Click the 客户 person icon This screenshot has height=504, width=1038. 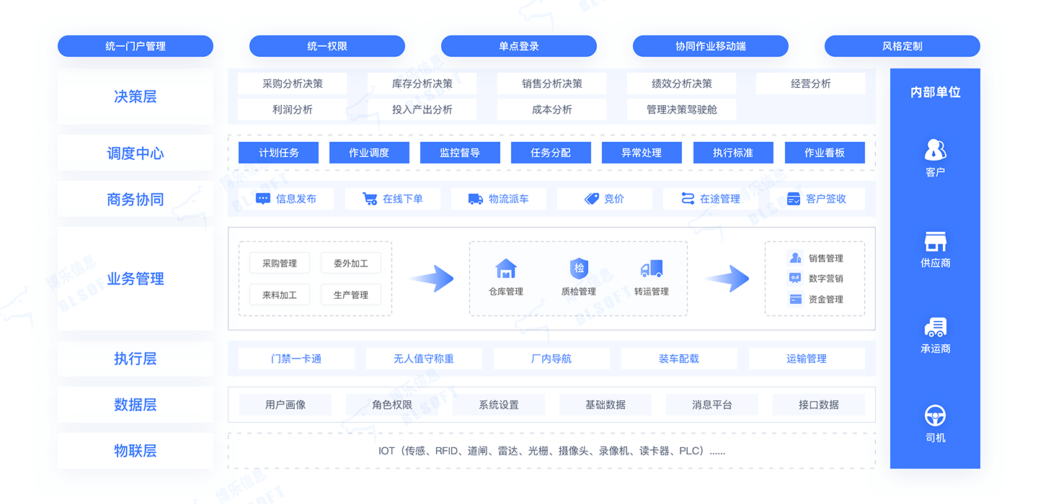pyautogui.click(x=935, y=150)
